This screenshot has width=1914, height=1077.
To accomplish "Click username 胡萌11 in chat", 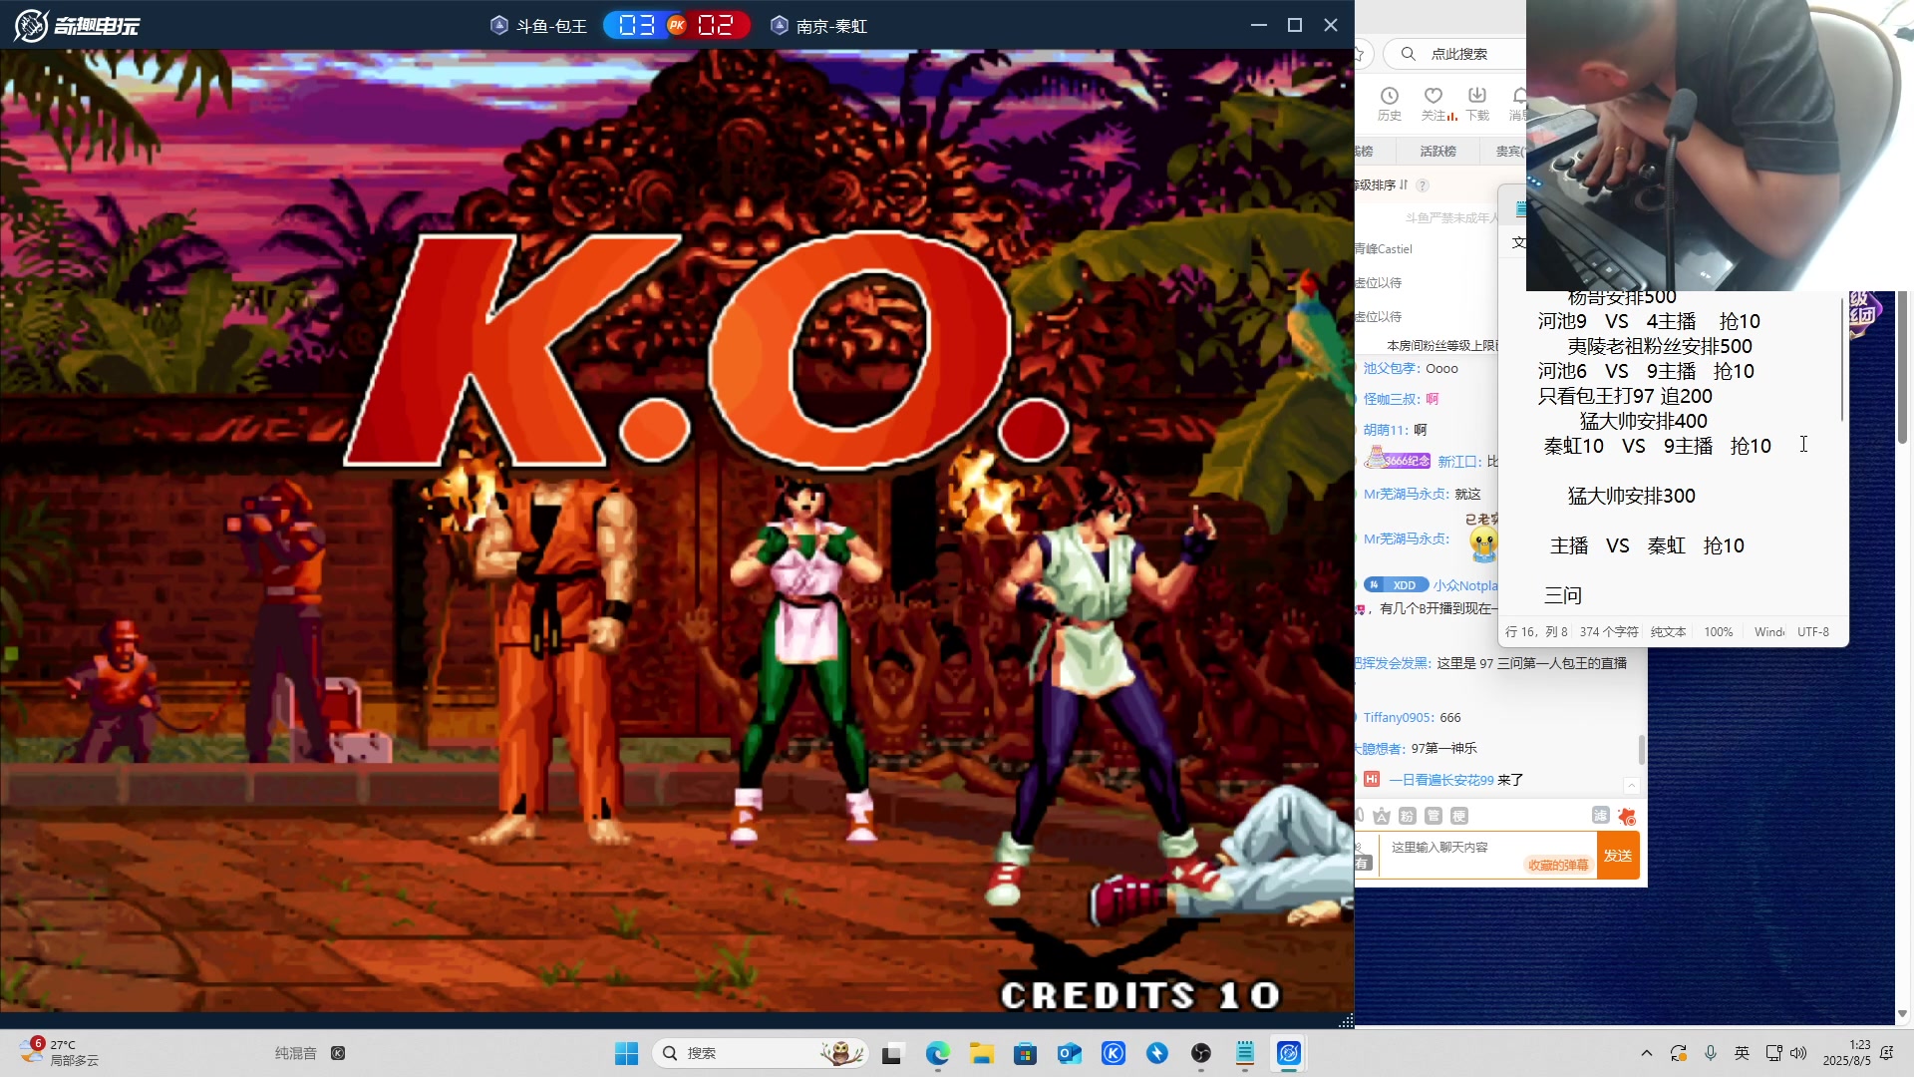I will coord(1385,430).
